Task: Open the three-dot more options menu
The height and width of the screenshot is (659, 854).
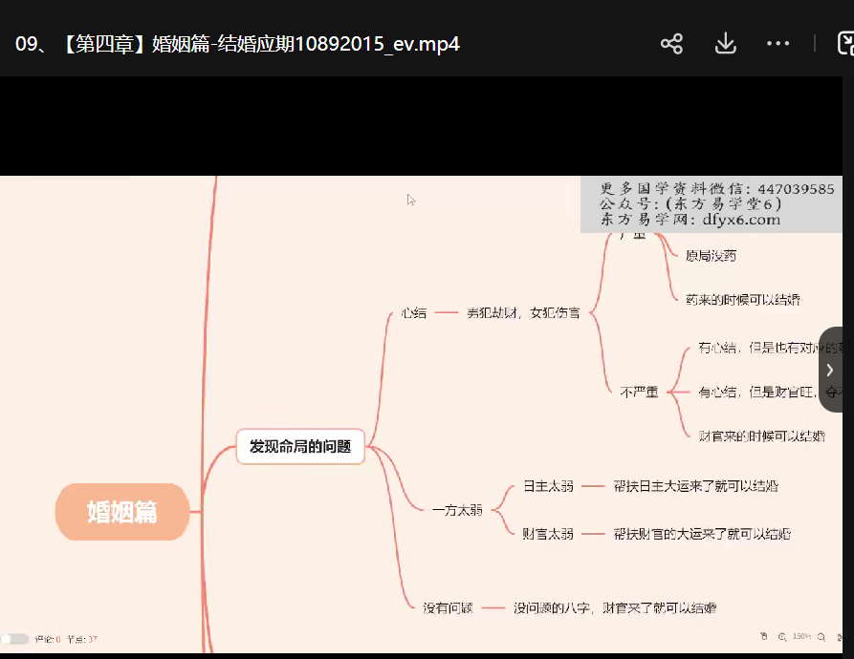Action: pos(777,44)
